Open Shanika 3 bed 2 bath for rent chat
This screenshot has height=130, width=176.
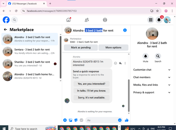[x=30, y=64]
